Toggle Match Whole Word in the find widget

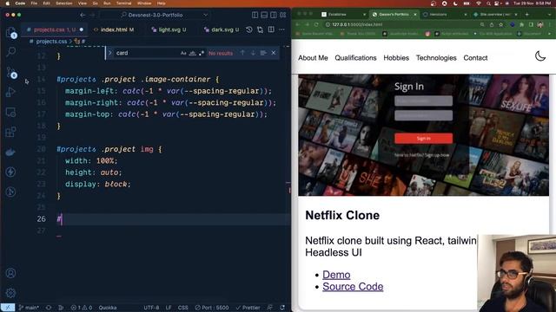193,53
